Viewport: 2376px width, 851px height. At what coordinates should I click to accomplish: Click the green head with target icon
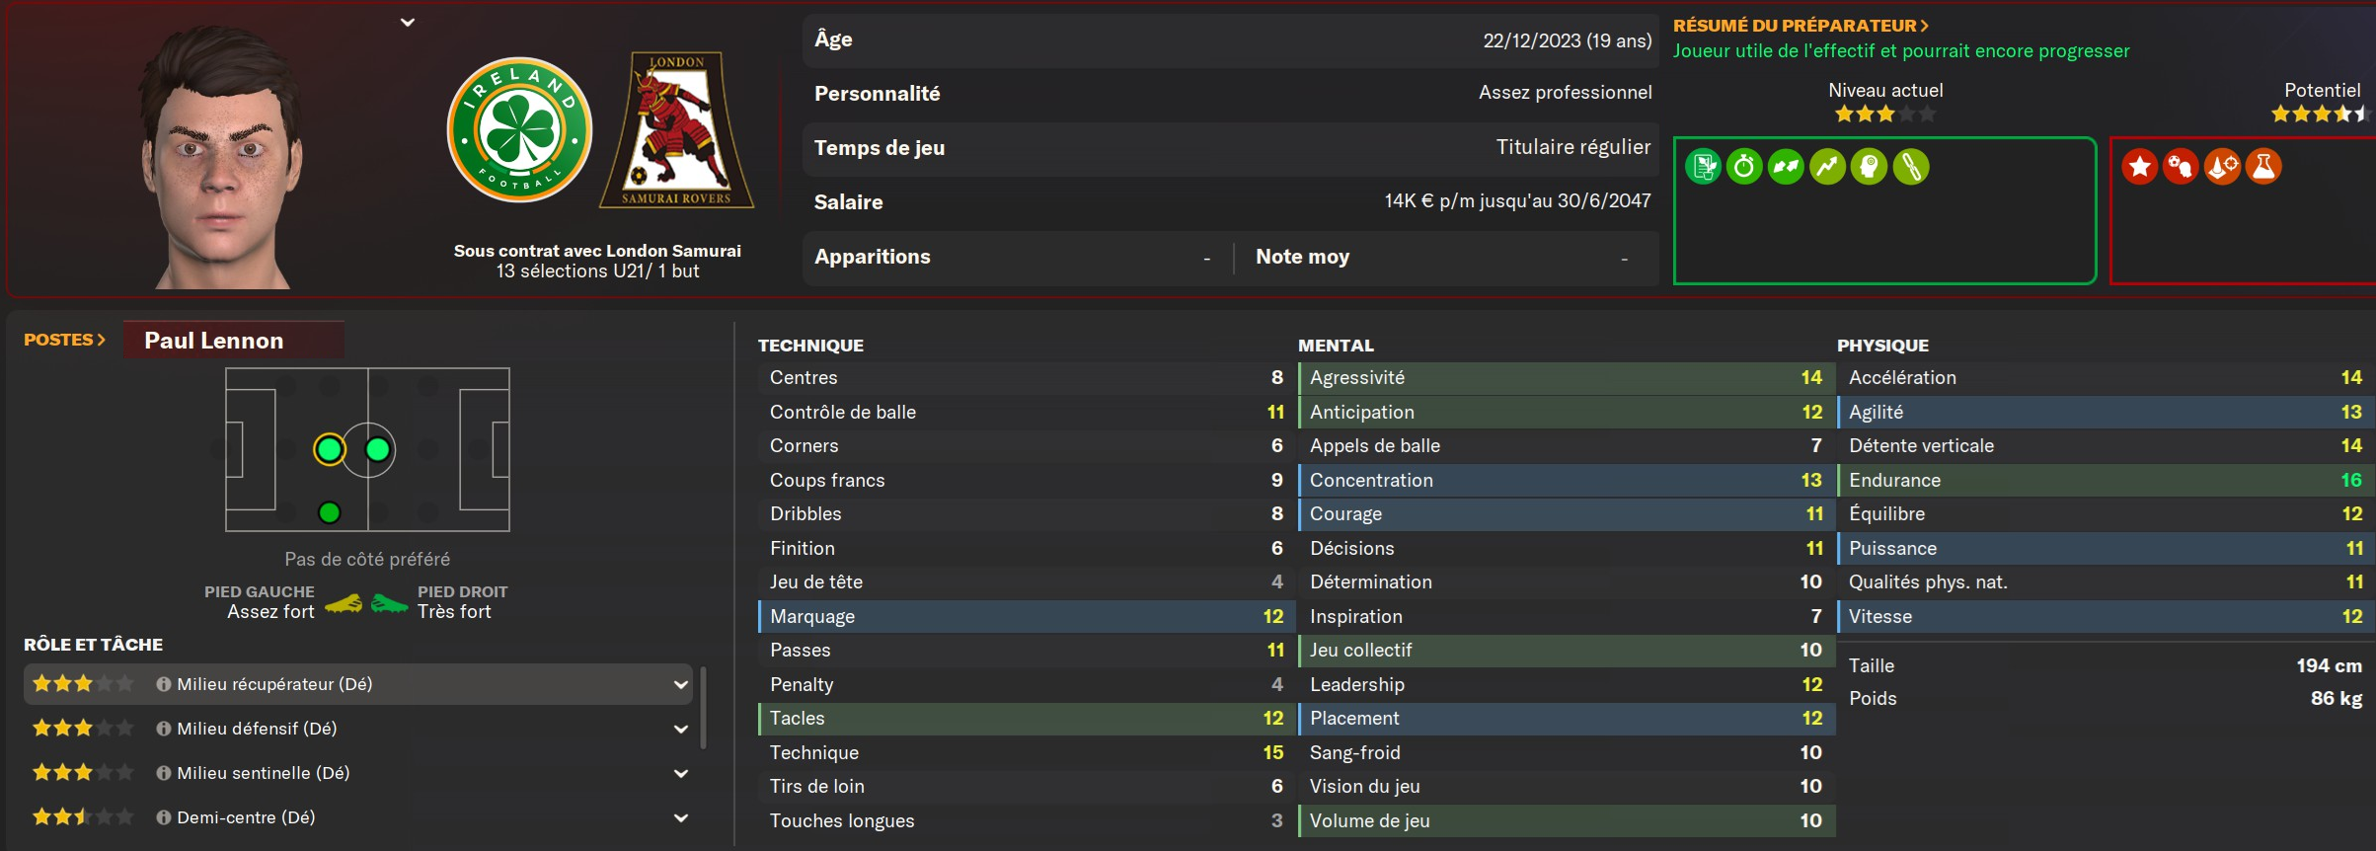click(x=1869, y=167)
